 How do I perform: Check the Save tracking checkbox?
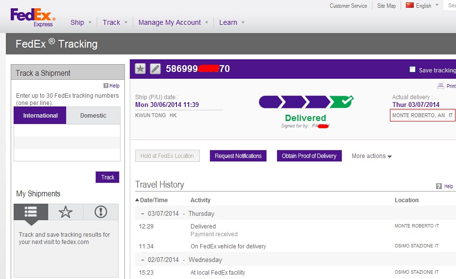click(412, 70)
